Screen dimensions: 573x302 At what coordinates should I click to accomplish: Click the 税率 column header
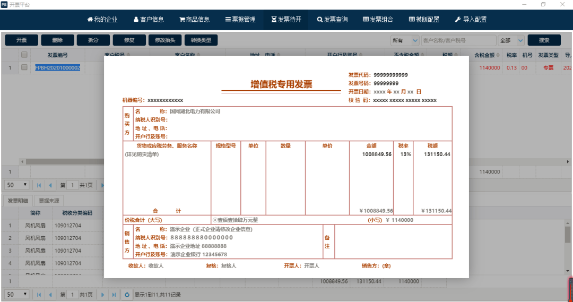pyautogui.click(x=511, y=55)
